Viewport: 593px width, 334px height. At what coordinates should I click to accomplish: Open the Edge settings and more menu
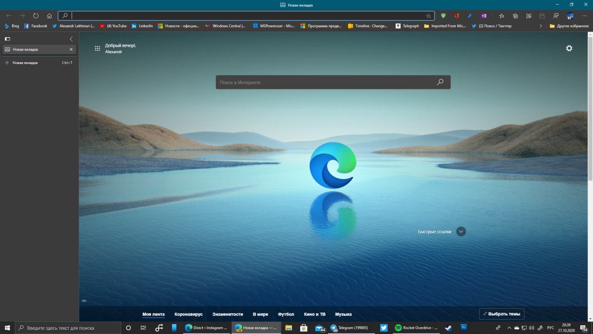[584, 15]
